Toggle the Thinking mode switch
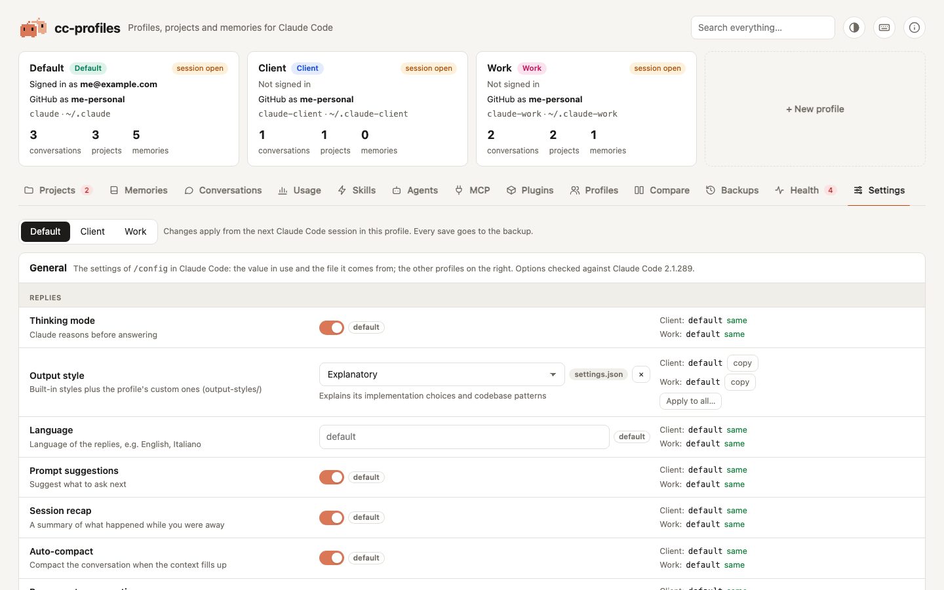Viewport: 944px width, 590px height. click(x=332, y=327)
